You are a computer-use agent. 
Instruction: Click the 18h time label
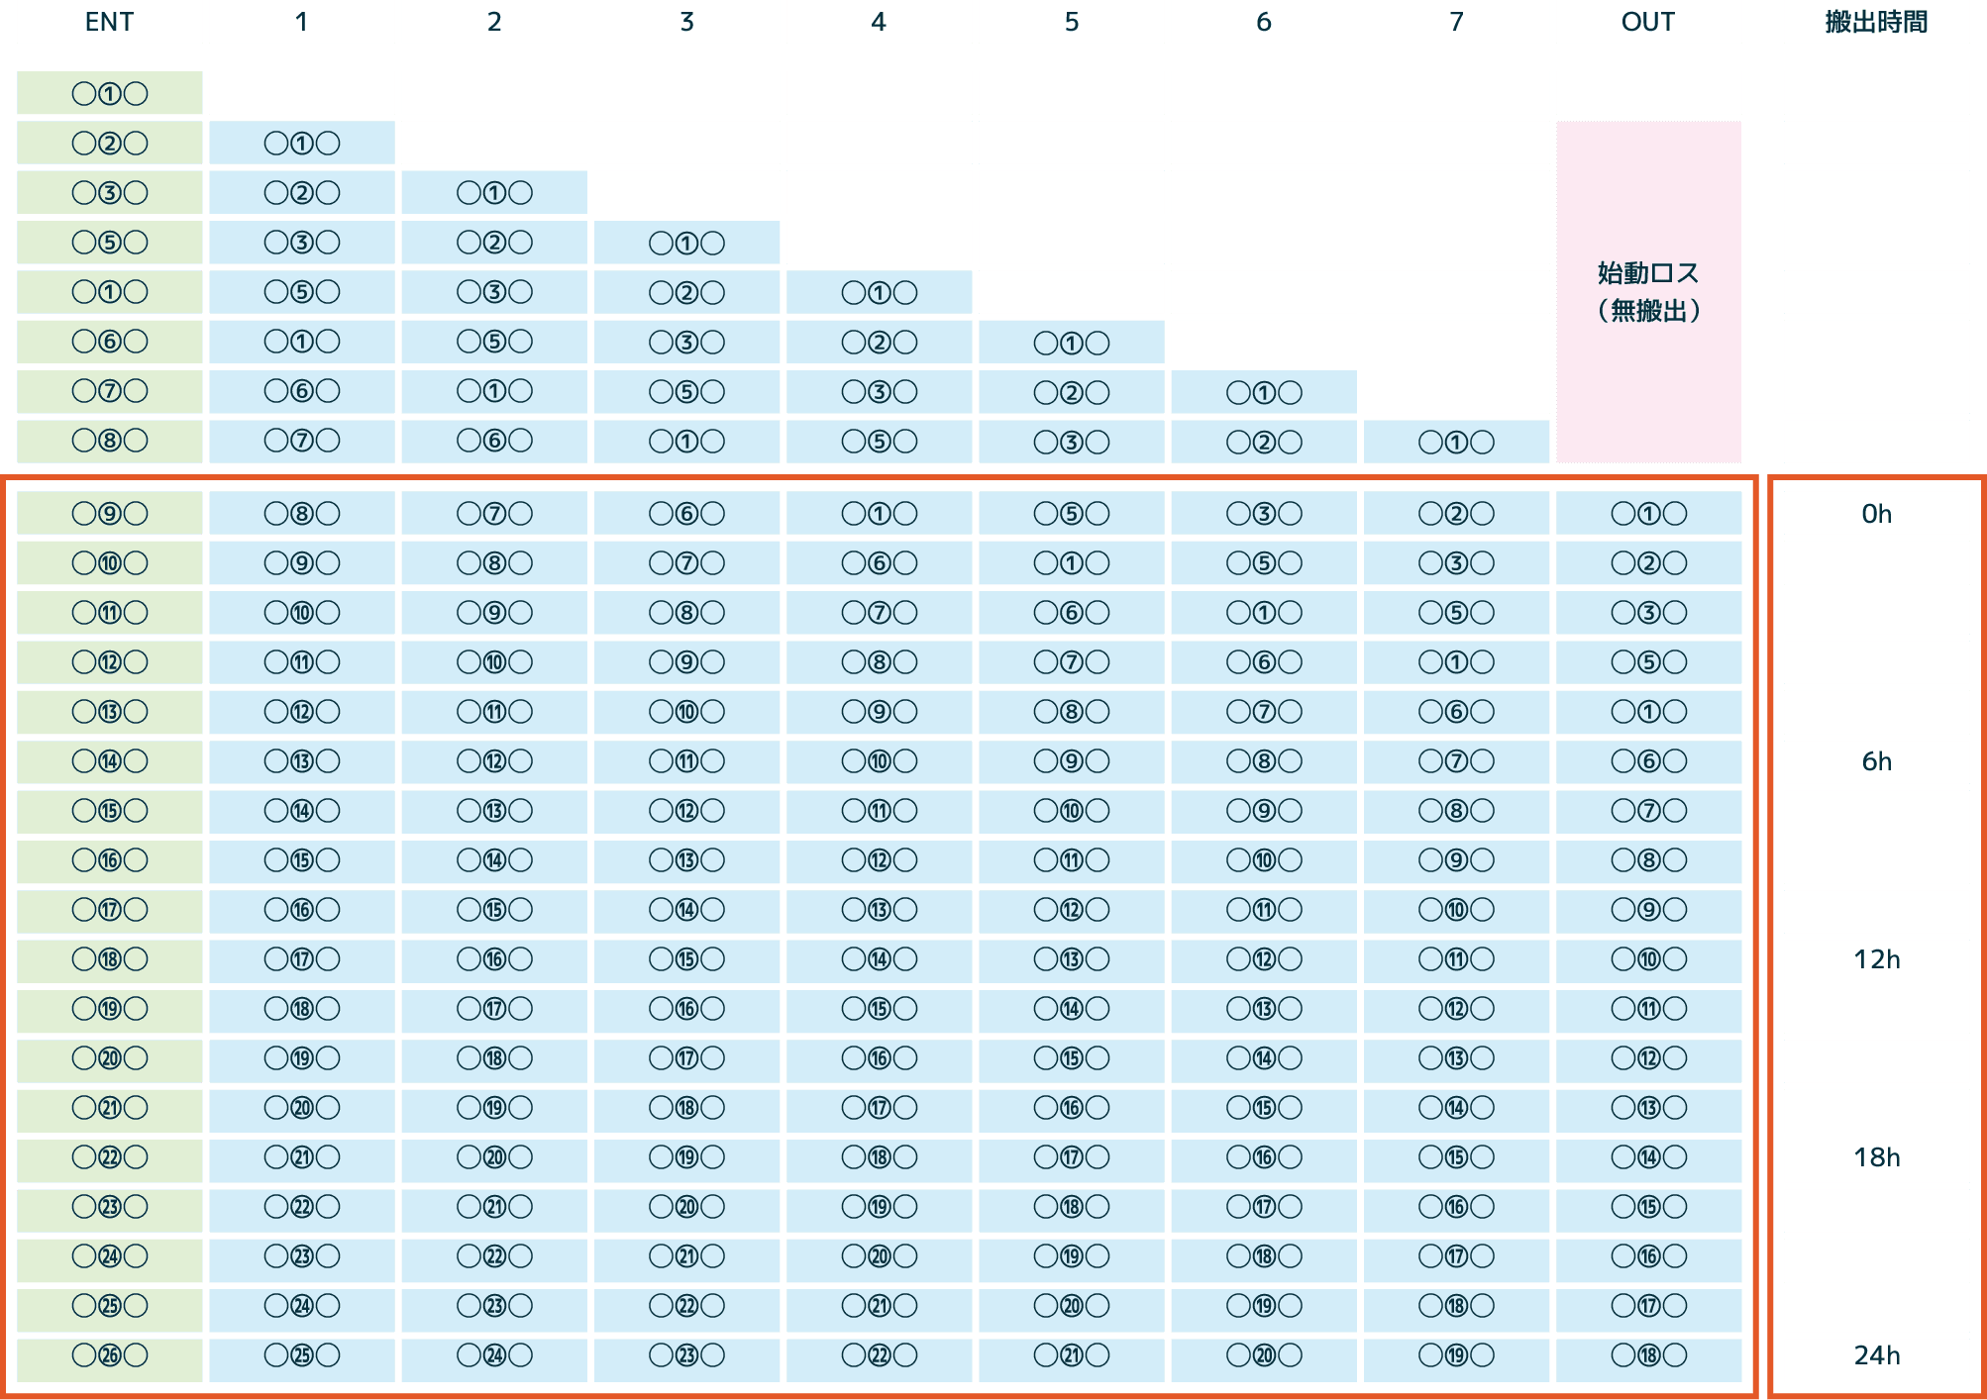click(1876, 1157)
